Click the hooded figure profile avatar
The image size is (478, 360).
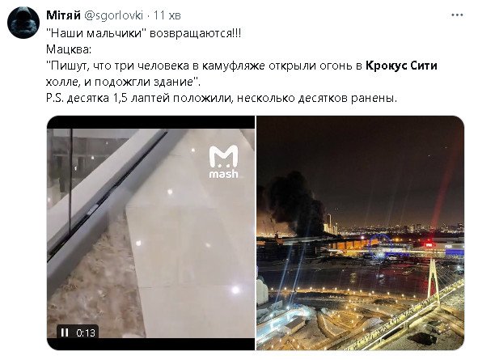pos(23,23)
